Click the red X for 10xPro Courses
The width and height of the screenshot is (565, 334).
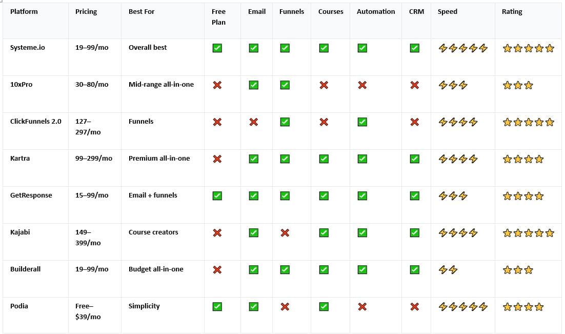[x=324, y=85]
